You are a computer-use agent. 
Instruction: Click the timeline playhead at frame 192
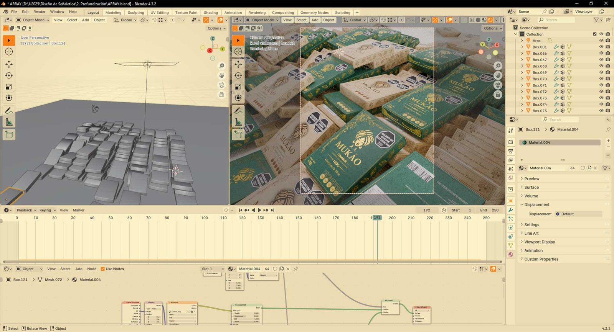377,218
